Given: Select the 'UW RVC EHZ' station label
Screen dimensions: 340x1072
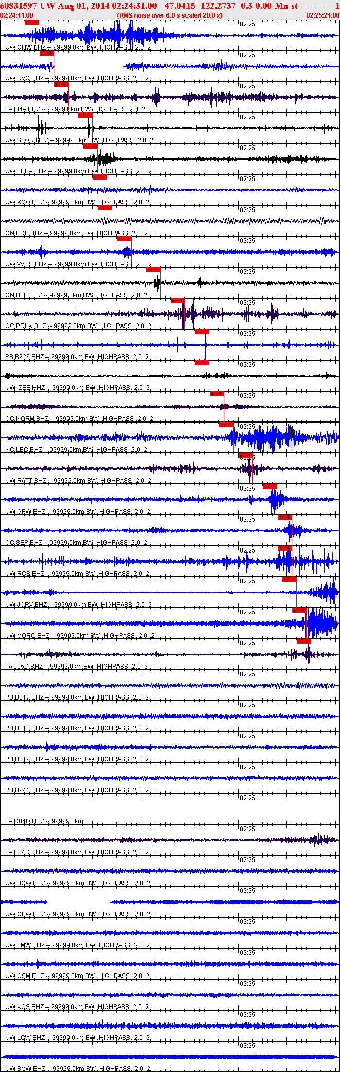Looking at the screenshot, I should (24, 78).
